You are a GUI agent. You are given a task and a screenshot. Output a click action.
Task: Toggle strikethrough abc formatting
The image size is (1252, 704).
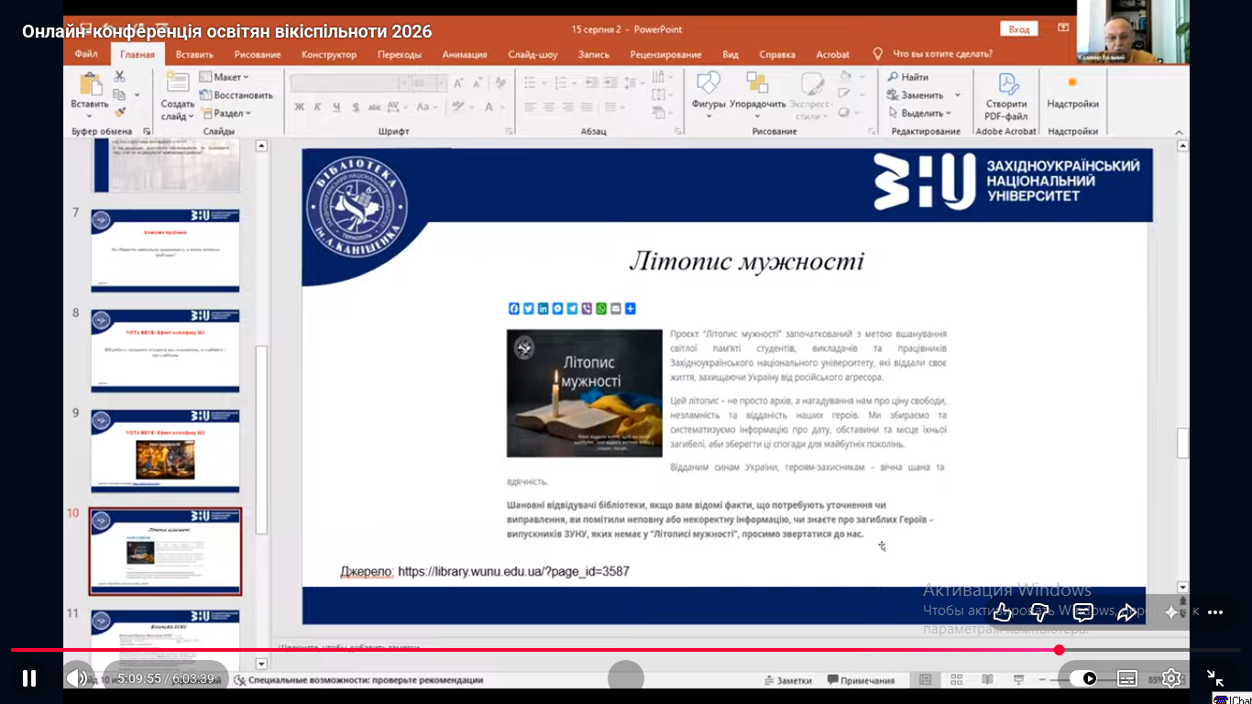pyautogui.click(x=374, y=107)
